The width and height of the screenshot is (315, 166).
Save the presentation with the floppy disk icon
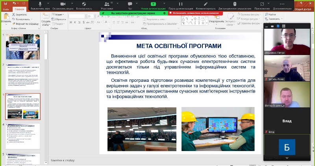click(6, 4)
